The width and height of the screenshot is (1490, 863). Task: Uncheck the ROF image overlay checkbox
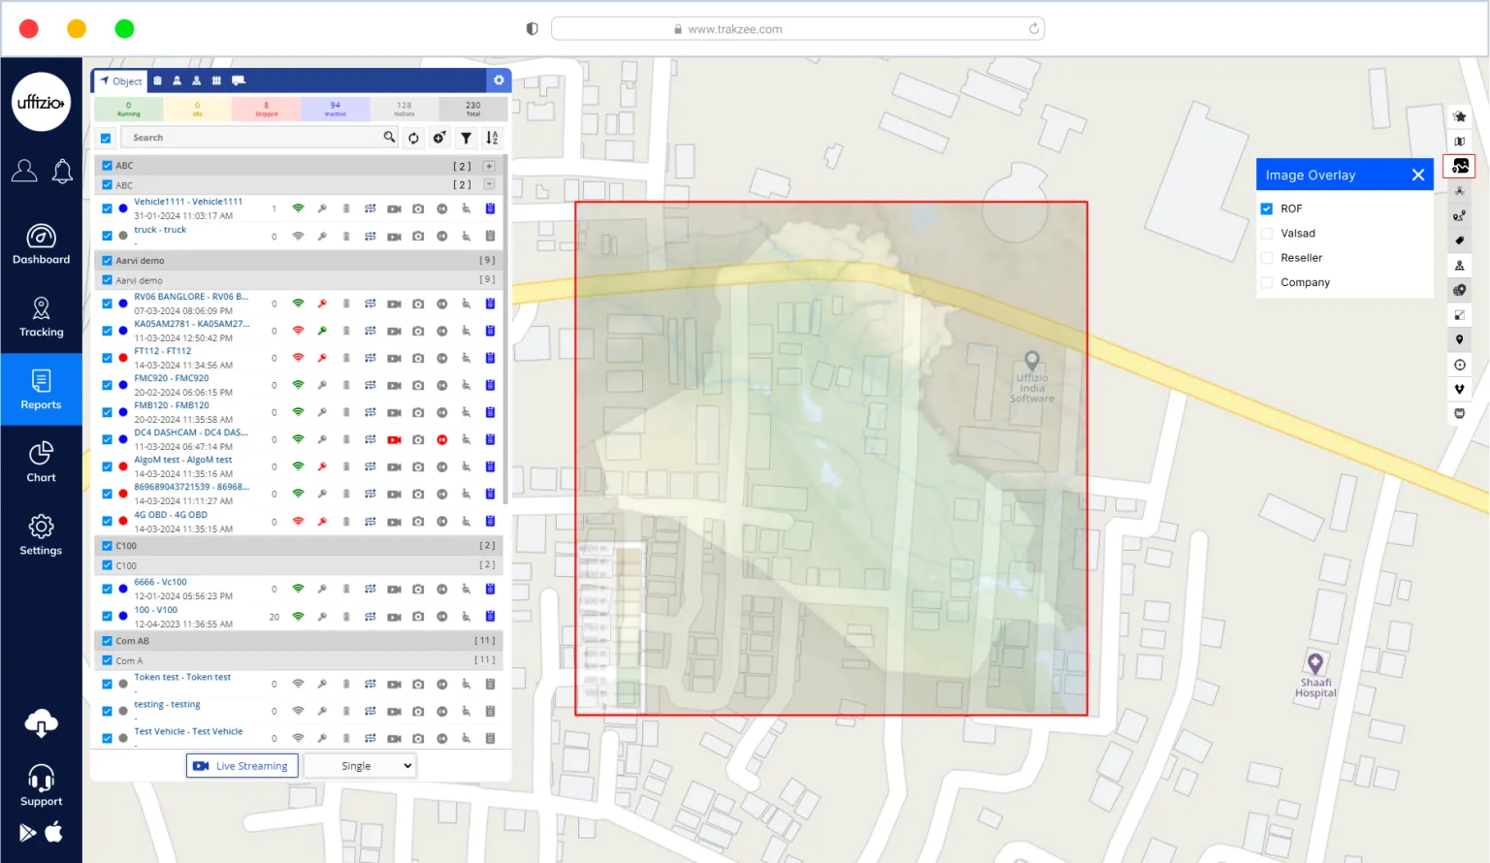pyautogui.click(x=1266, y=208)
